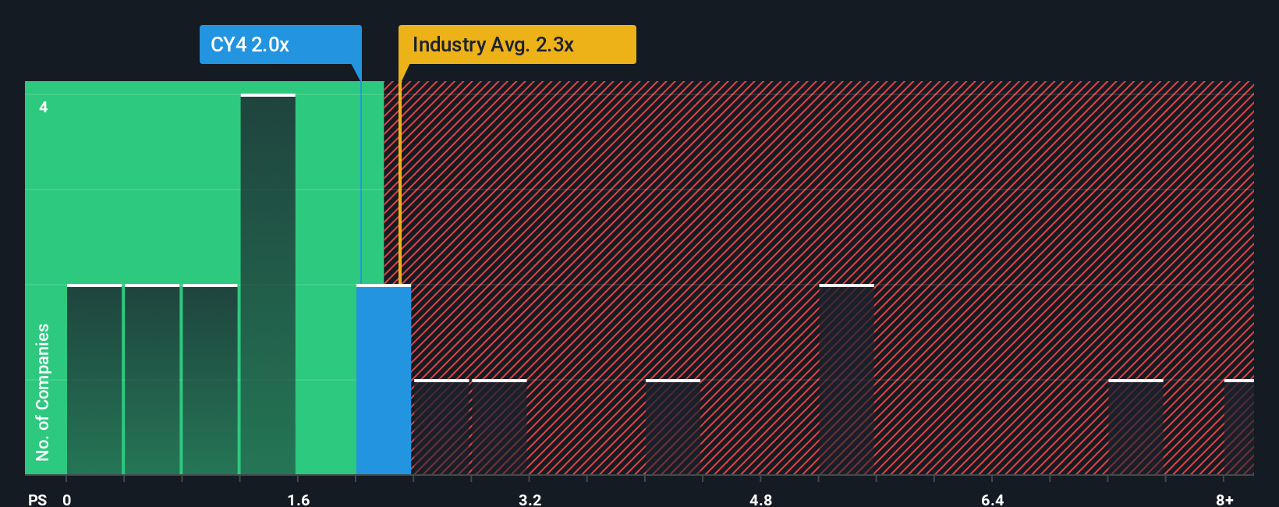Click the CY4 2.0x blue label
Image resolution: width=1279 pixels, height=507 pixels.
tap(281, 44)
